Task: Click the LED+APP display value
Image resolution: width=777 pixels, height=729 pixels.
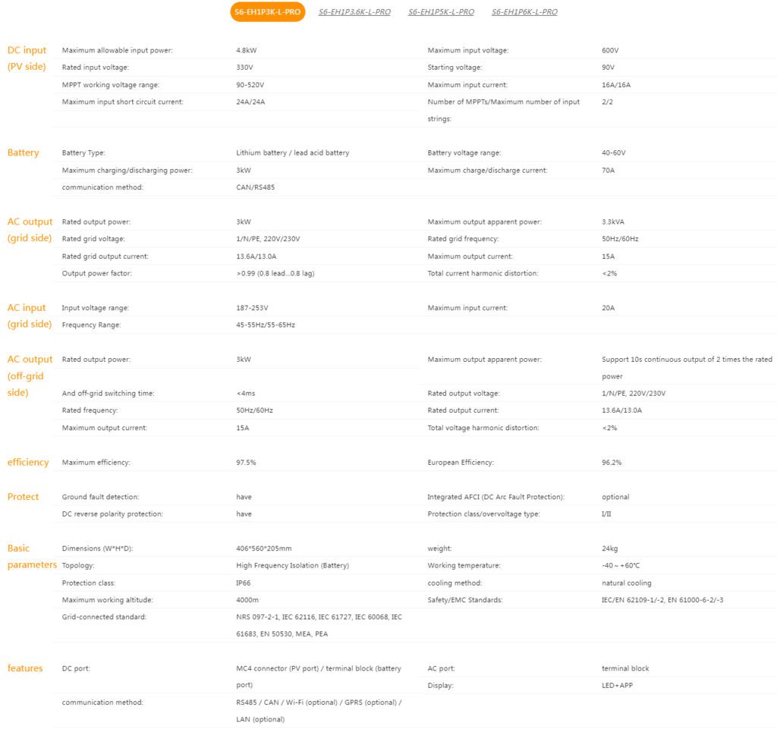Action: pyautogui.click(x=618, y=686)
